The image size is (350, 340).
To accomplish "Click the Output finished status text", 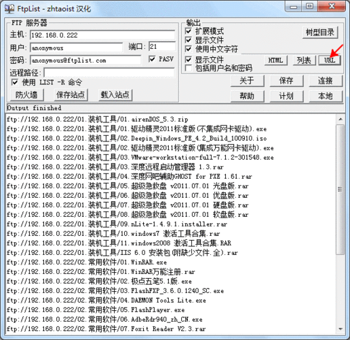I will pos(34,107).
